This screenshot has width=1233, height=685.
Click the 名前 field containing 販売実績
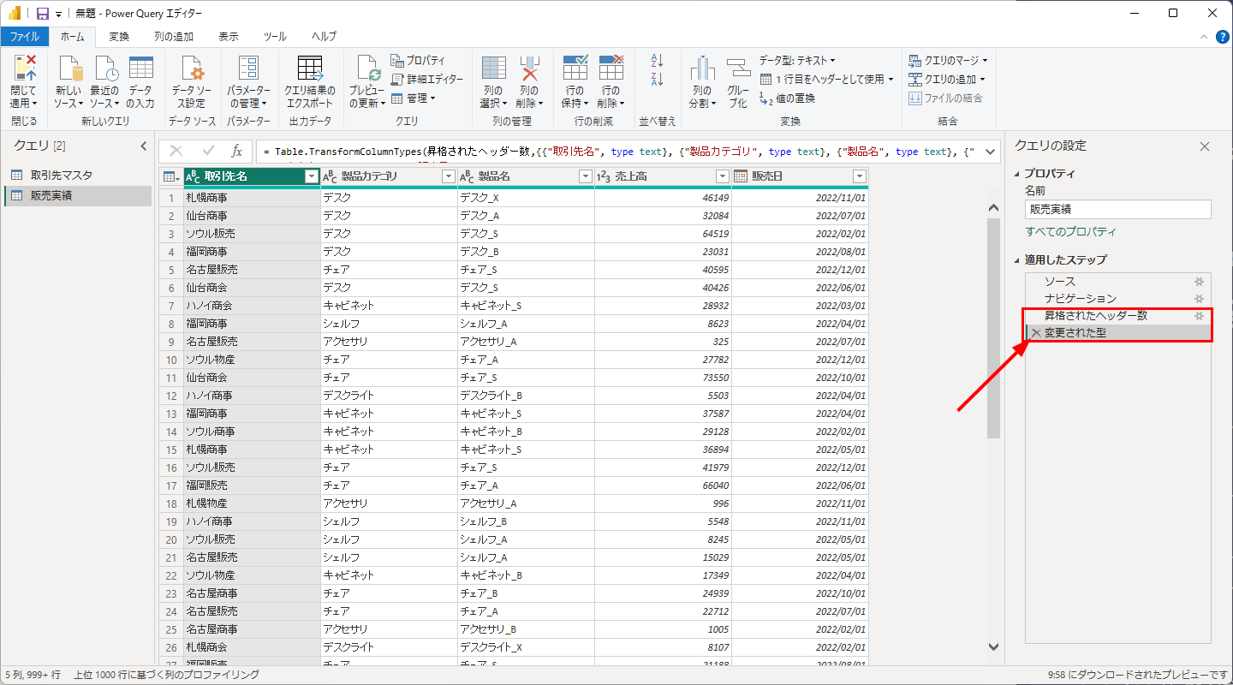pos(1118,209)
